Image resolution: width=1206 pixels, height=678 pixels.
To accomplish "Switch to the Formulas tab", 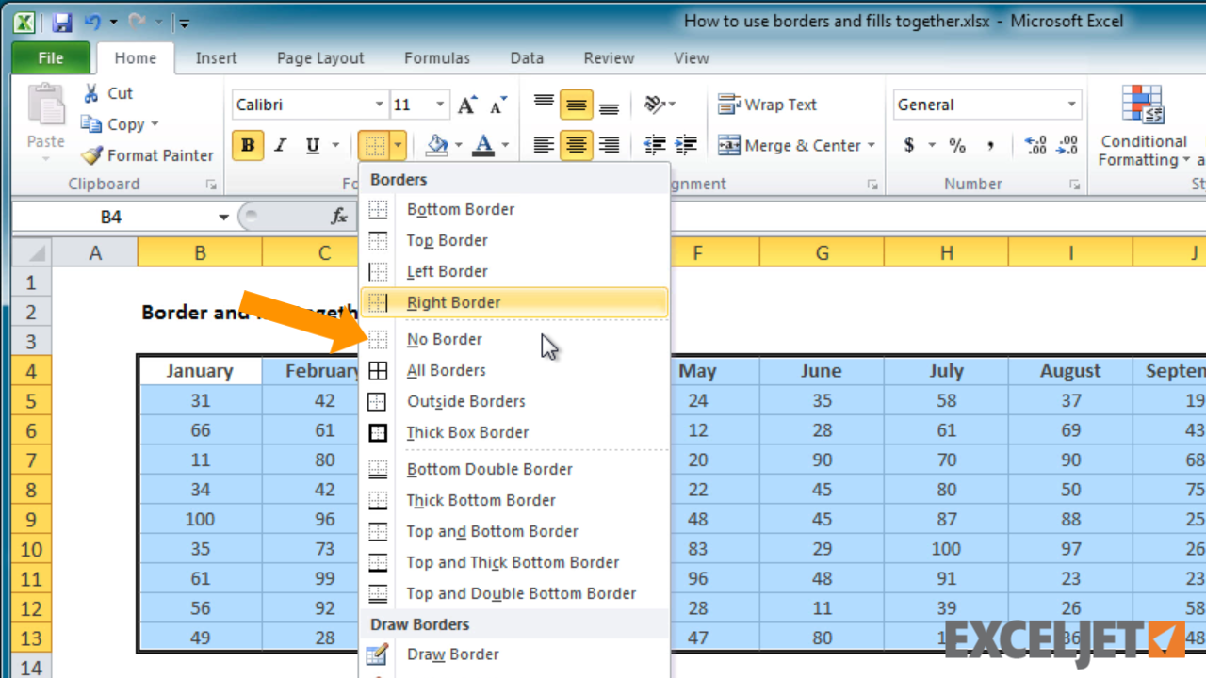I will [437, 57].
